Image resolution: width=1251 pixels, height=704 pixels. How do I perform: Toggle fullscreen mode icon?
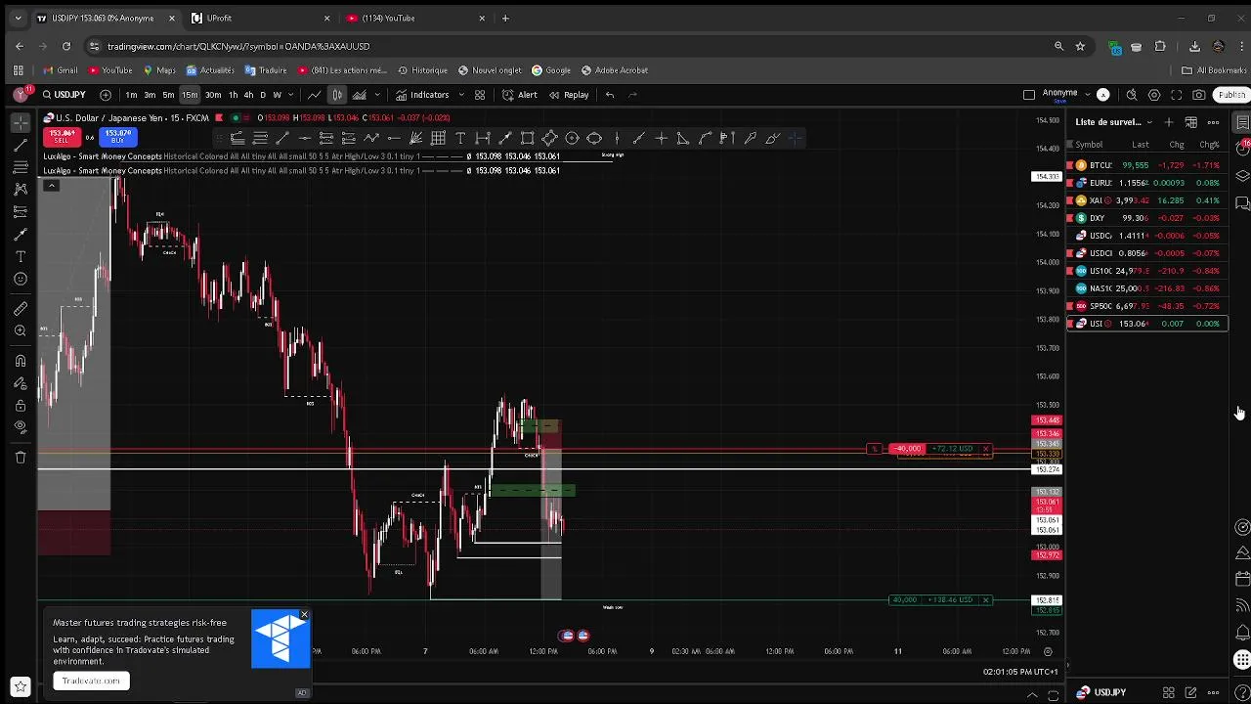[x=1177, y=95]
